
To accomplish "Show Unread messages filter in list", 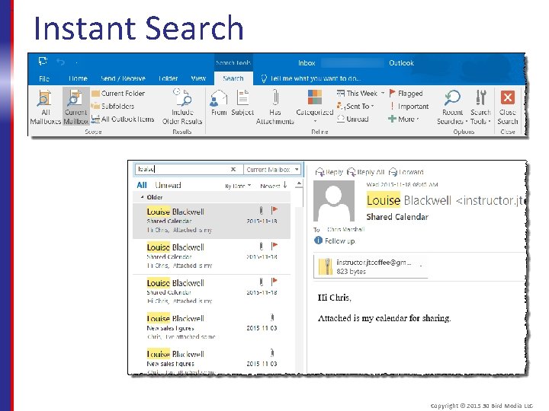I will coord(168,185).
